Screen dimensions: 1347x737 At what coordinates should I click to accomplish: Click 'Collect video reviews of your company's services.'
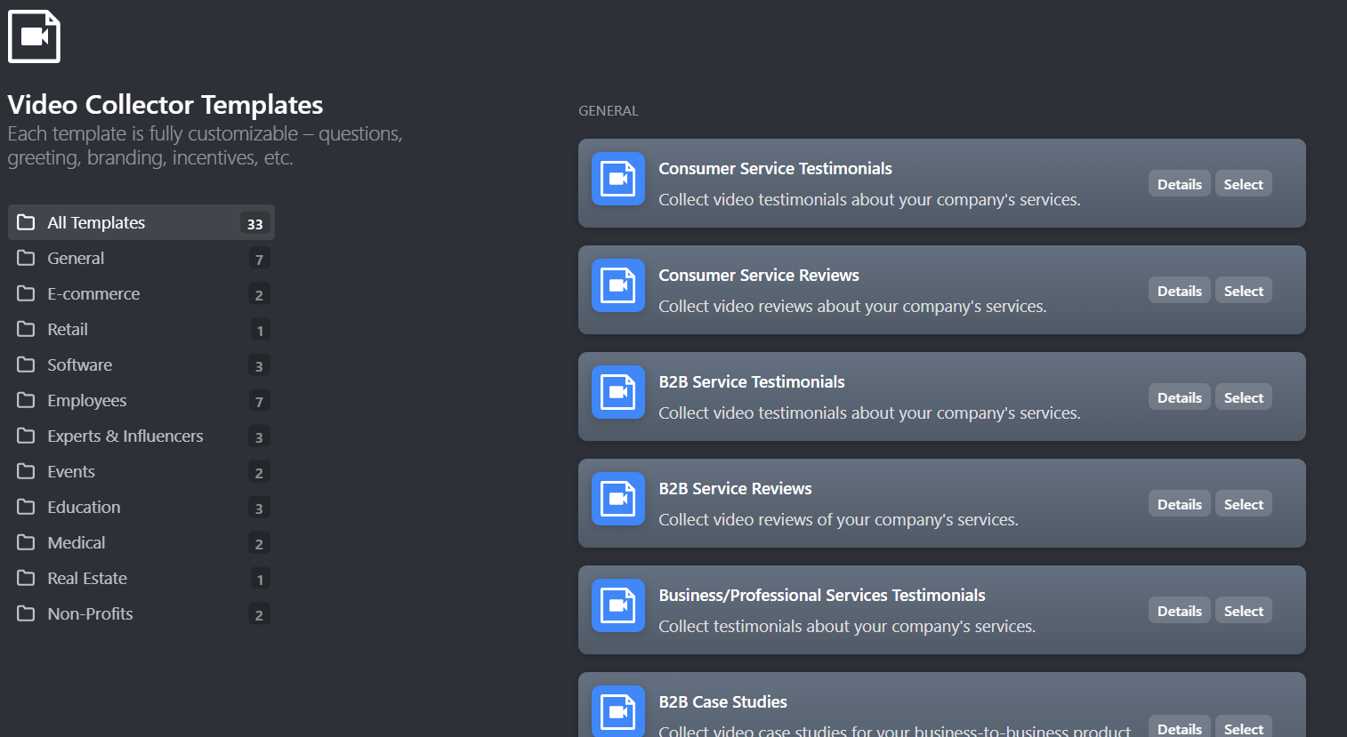838,519
